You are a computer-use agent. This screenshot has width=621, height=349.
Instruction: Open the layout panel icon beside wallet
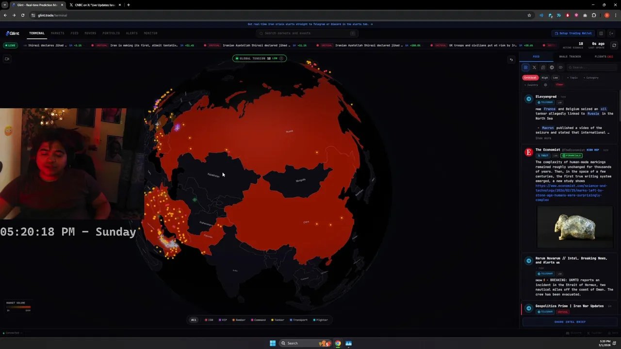coord(601,33)
